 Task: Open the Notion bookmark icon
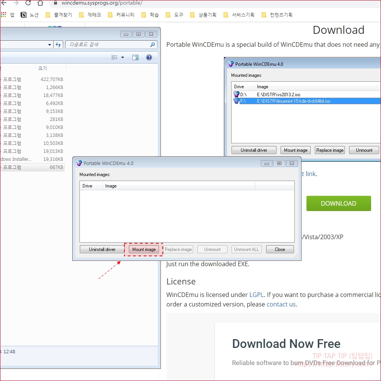point(24,15)
